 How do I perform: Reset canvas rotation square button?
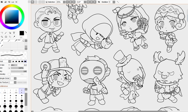(95, 2)
